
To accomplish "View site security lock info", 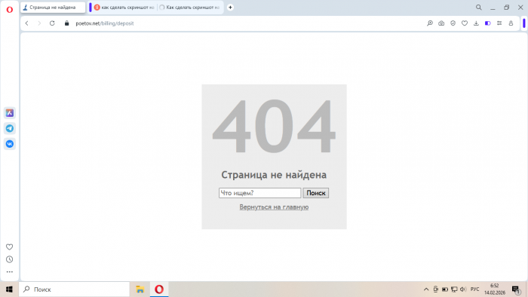I will 66,23.
